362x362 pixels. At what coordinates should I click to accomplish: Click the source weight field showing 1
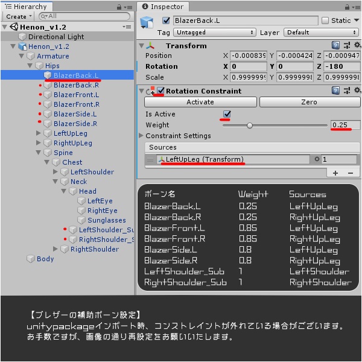[x=339, y=159]
